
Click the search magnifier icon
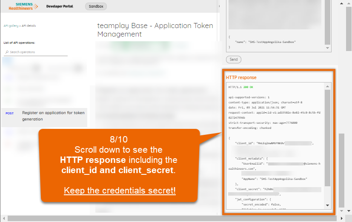[x=6, y=52]
